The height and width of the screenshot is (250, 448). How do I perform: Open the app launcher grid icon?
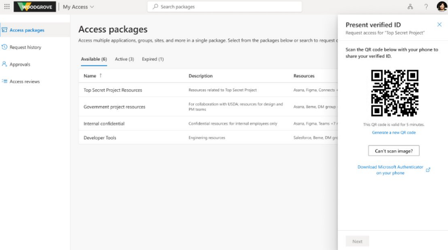[7, 7]
